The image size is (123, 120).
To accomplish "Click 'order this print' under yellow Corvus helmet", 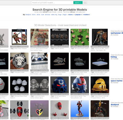I will coord(105,94).
